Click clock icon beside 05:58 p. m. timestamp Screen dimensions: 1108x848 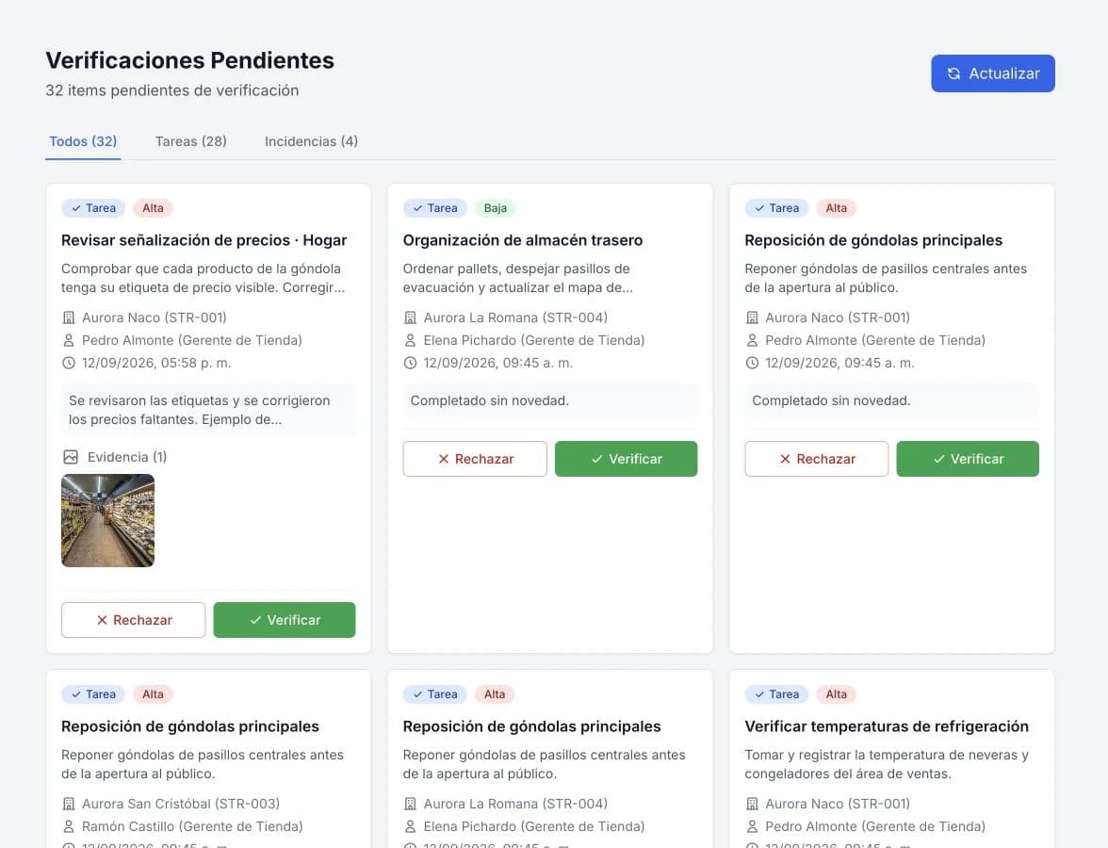pos(69,364)
